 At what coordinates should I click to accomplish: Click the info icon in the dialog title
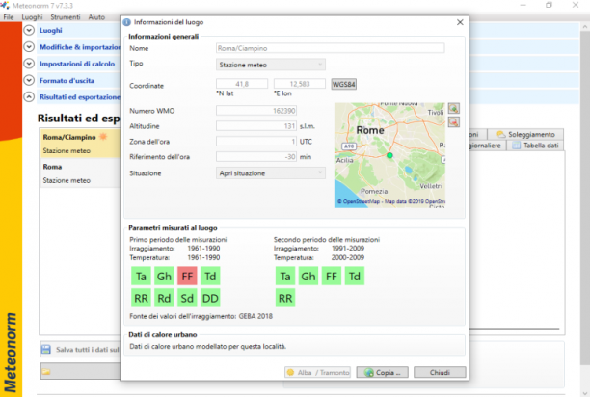pos(127,22)
